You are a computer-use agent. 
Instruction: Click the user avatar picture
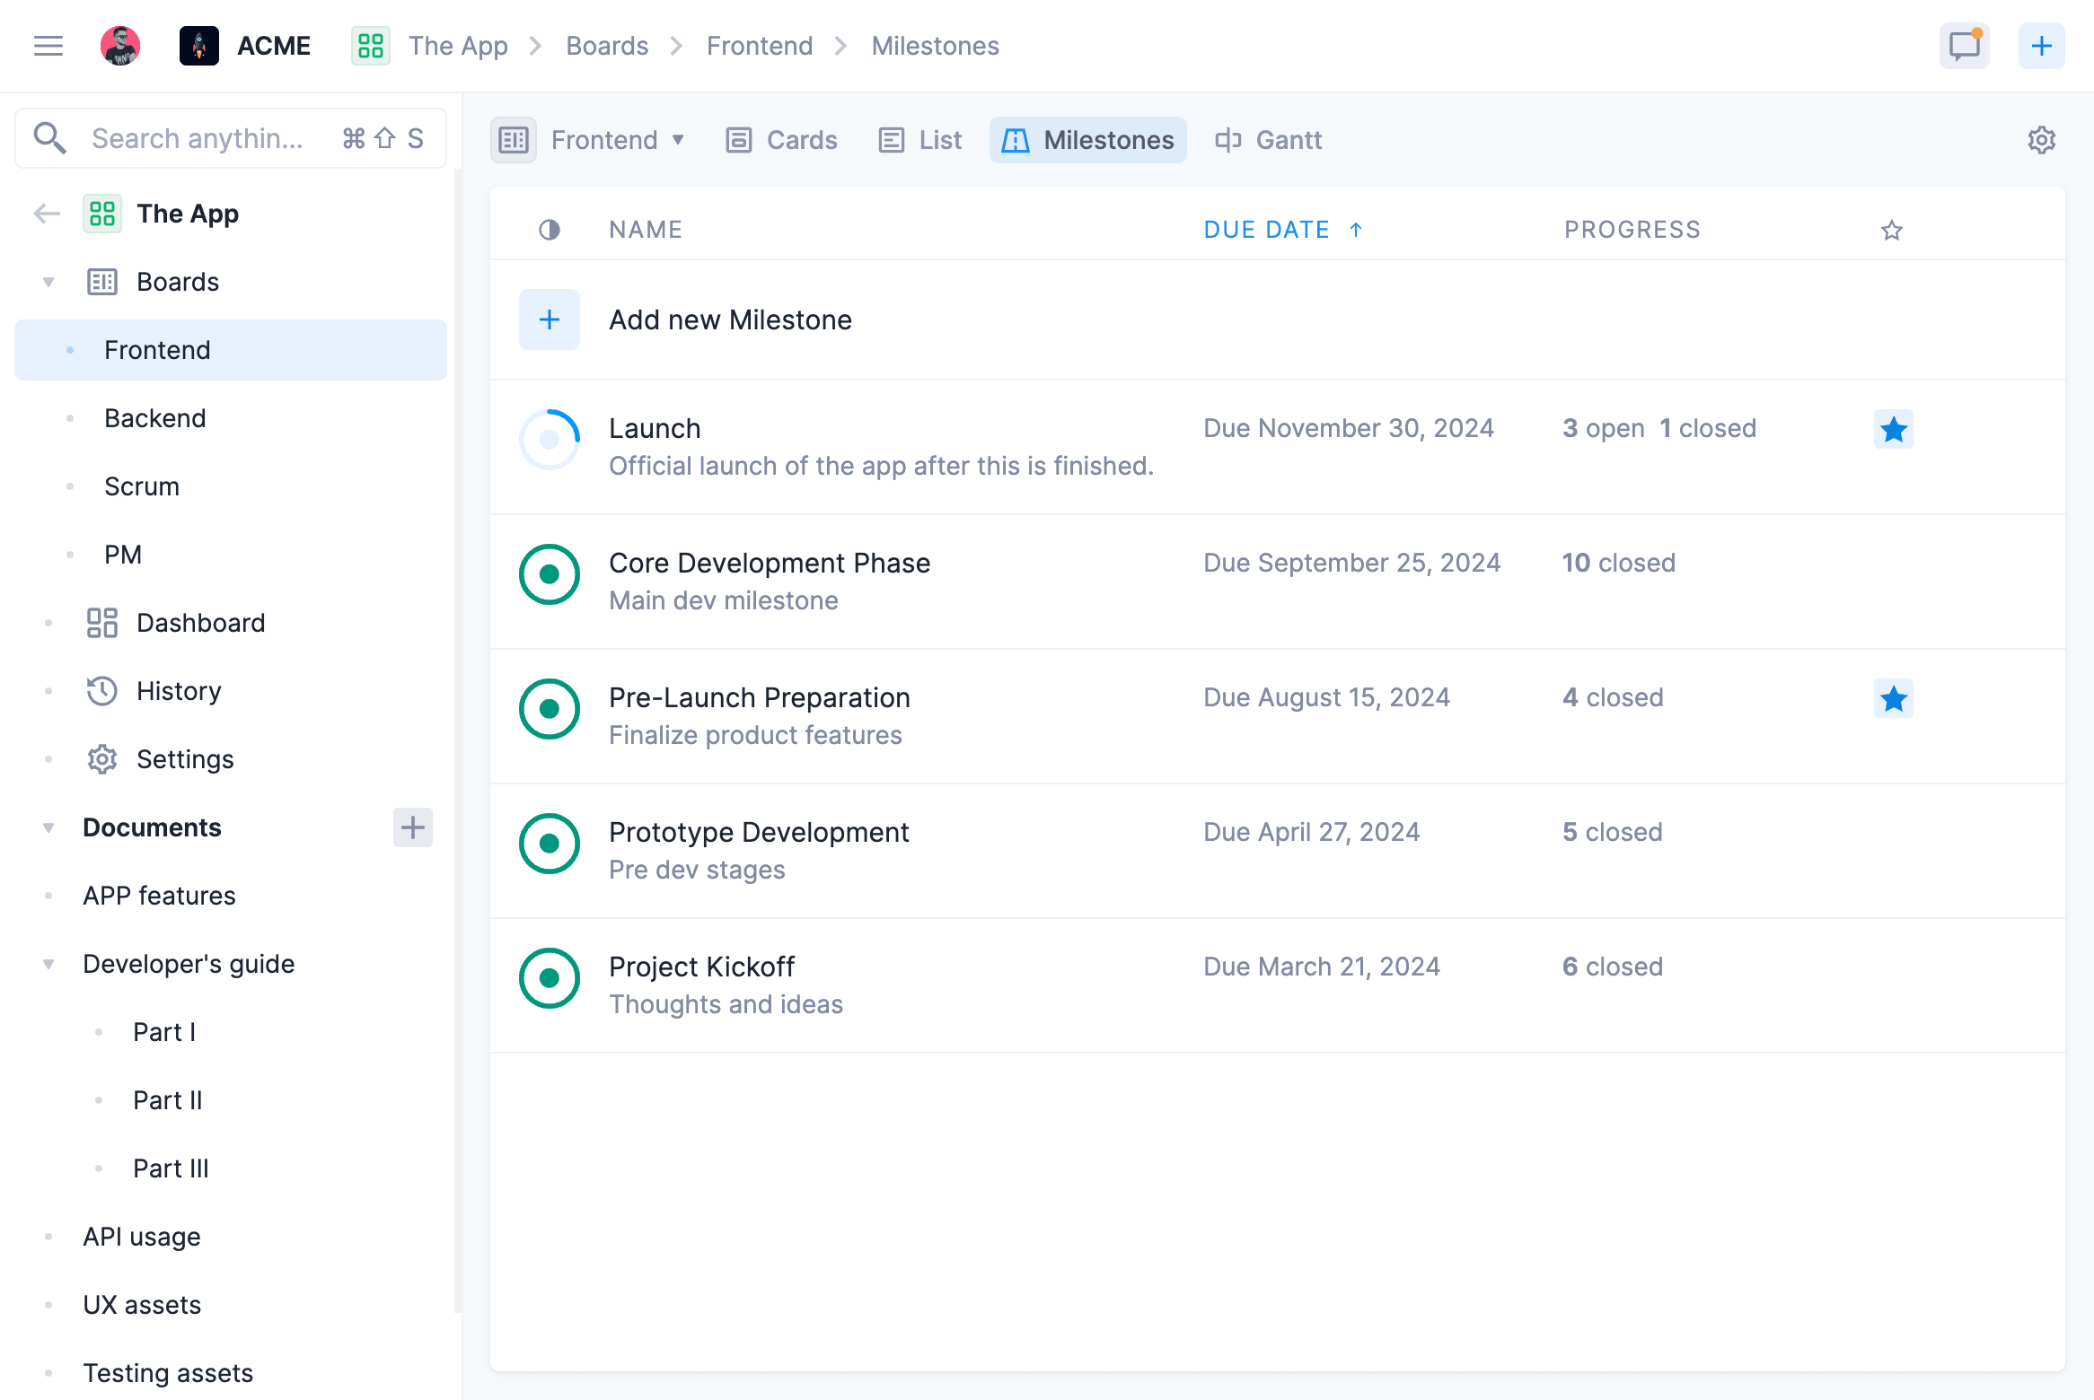pyautogui.click(x=120, y=46)
